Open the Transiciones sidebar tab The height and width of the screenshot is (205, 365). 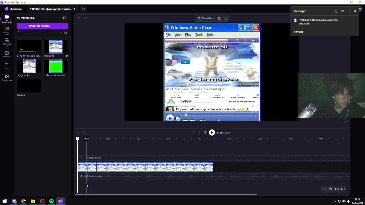[7, 78]
